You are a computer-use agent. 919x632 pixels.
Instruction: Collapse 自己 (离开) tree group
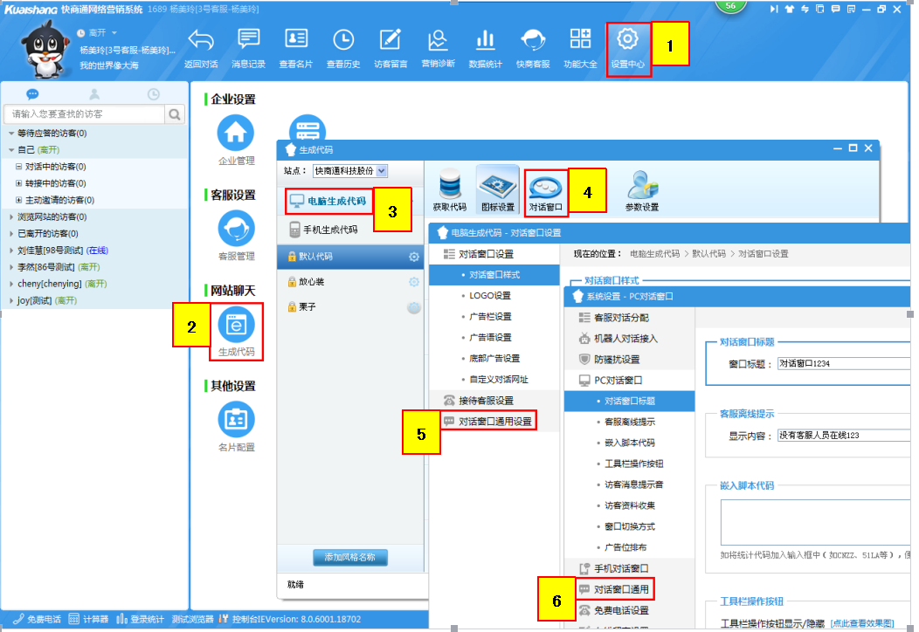point(11,150)
